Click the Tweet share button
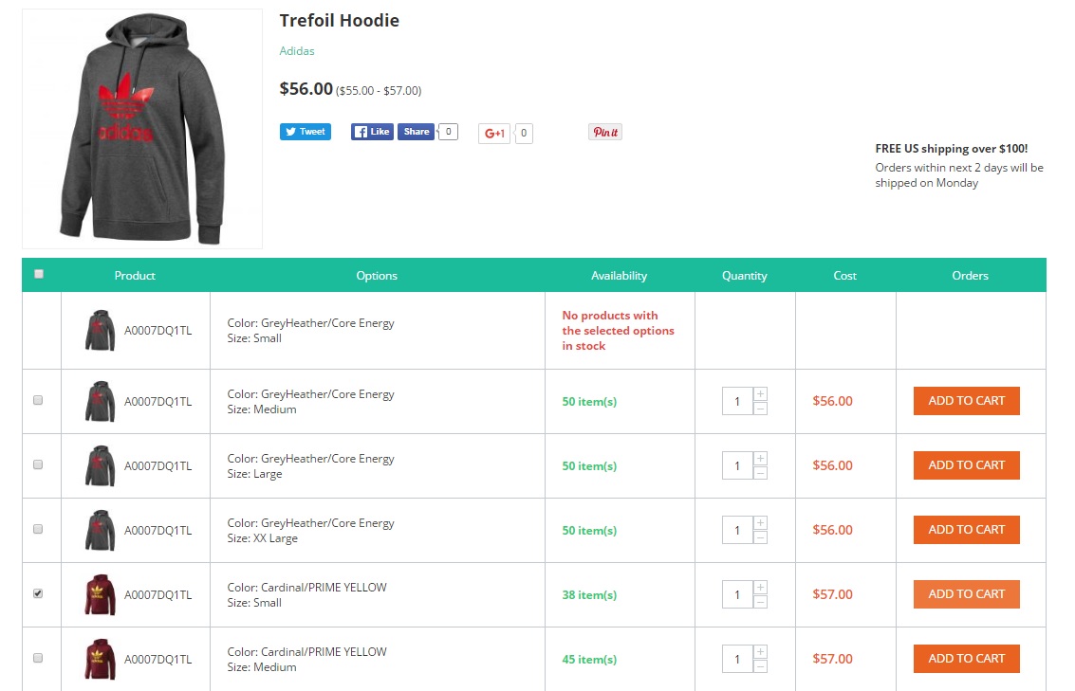 (306, 132)
